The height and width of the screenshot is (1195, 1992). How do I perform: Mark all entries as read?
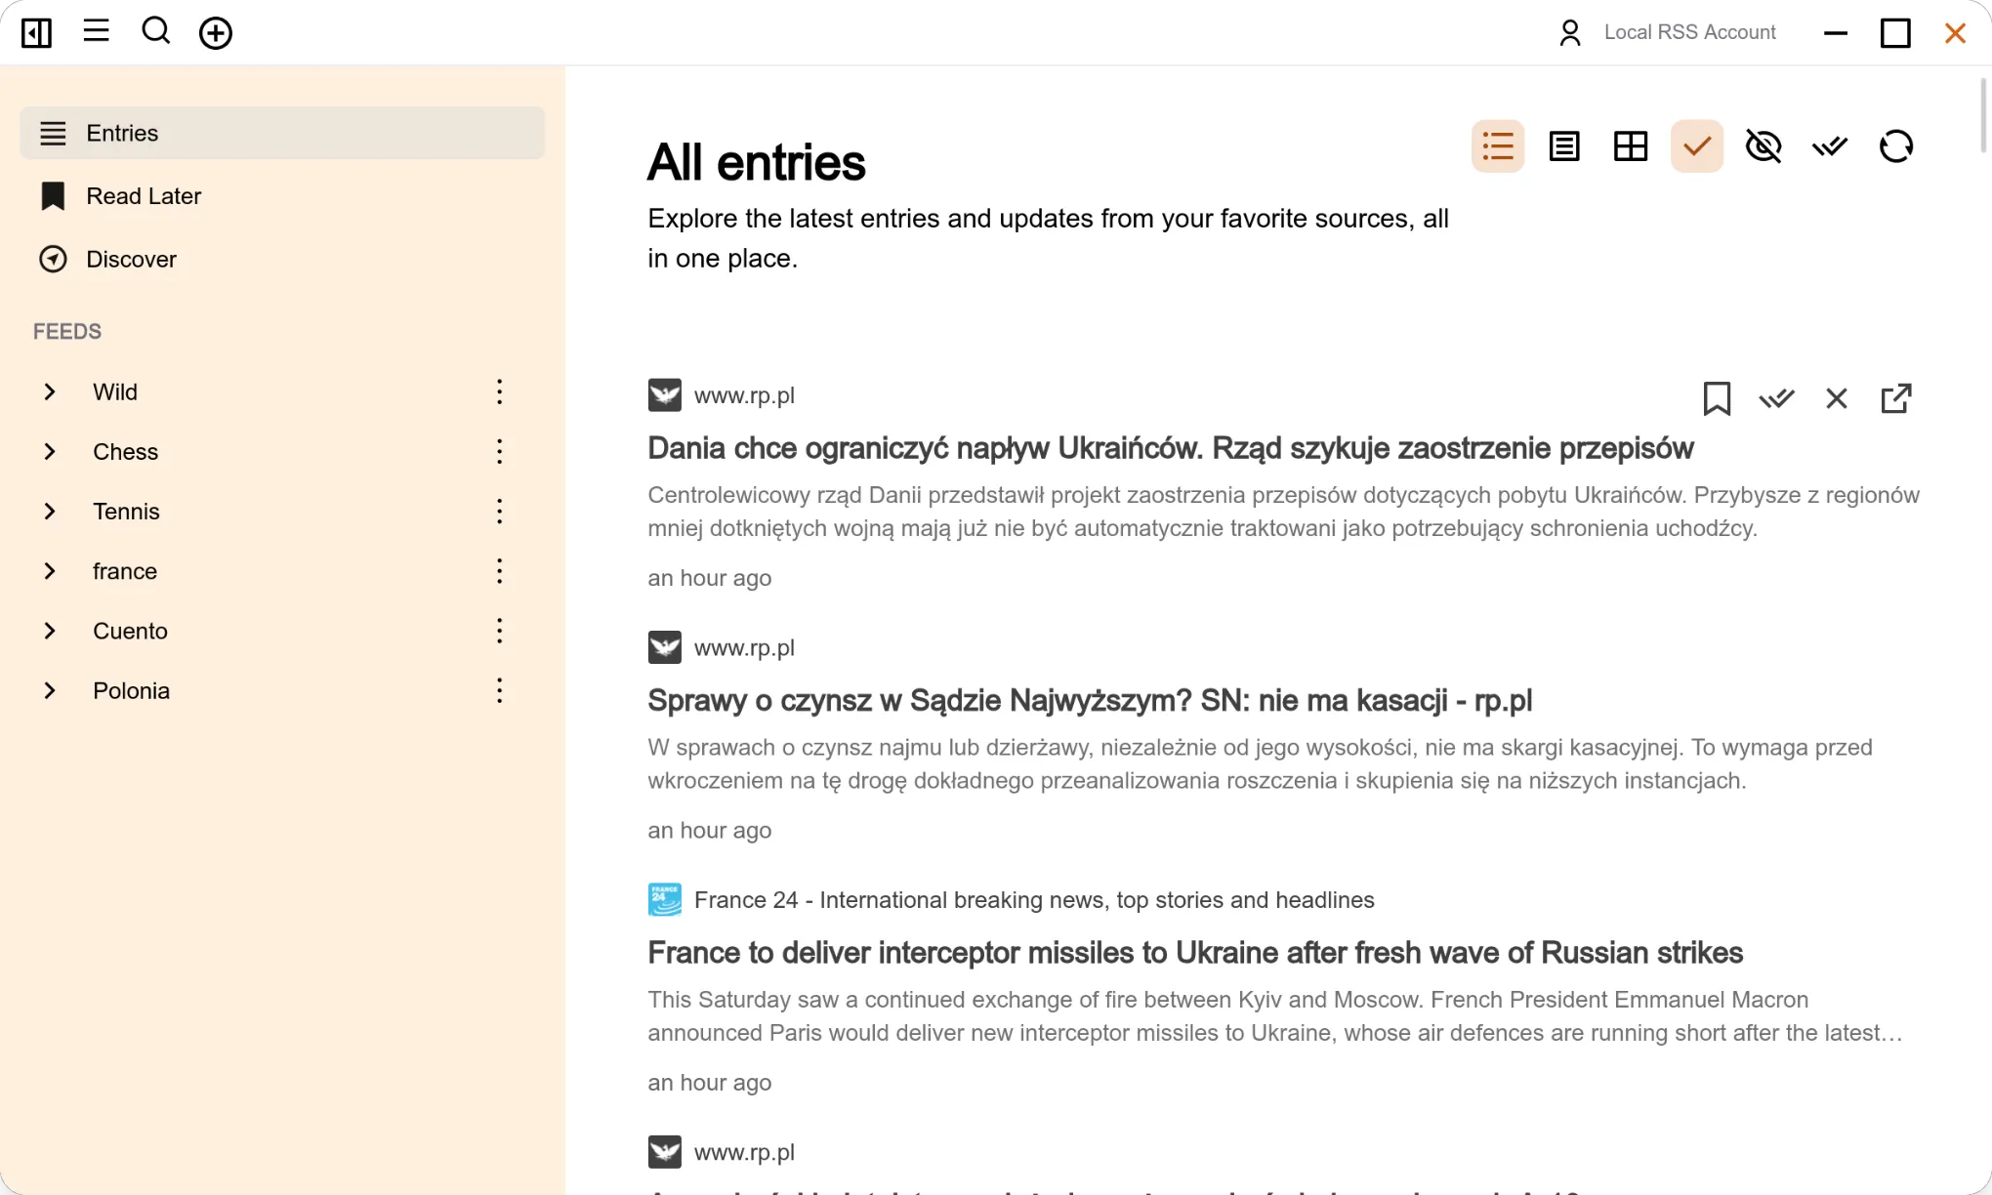1829,146
